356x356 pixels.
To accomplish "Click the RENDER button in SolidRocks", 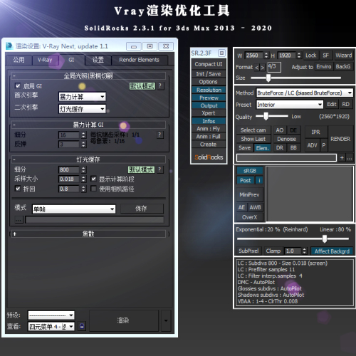I will [x=340, y=139].
